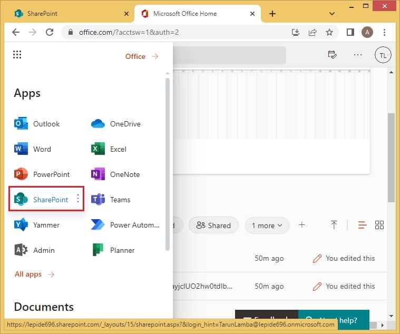Image resolution: width=400 pixels, height=334 pixels.
Task: Open the Office header ellipsis menu
Action: 358,55
